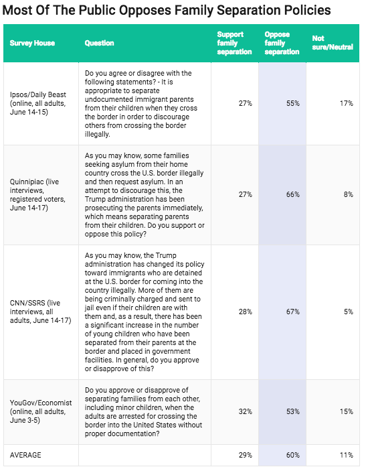Select the YouGov/Economist survey cell

tap(41, 411)
